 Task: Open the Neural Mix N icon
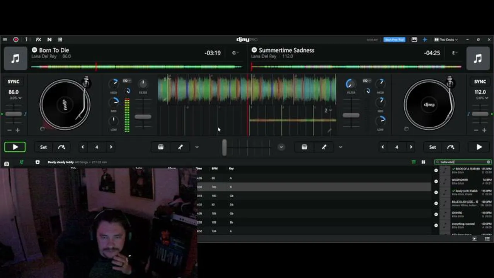[x=49, y=39]
